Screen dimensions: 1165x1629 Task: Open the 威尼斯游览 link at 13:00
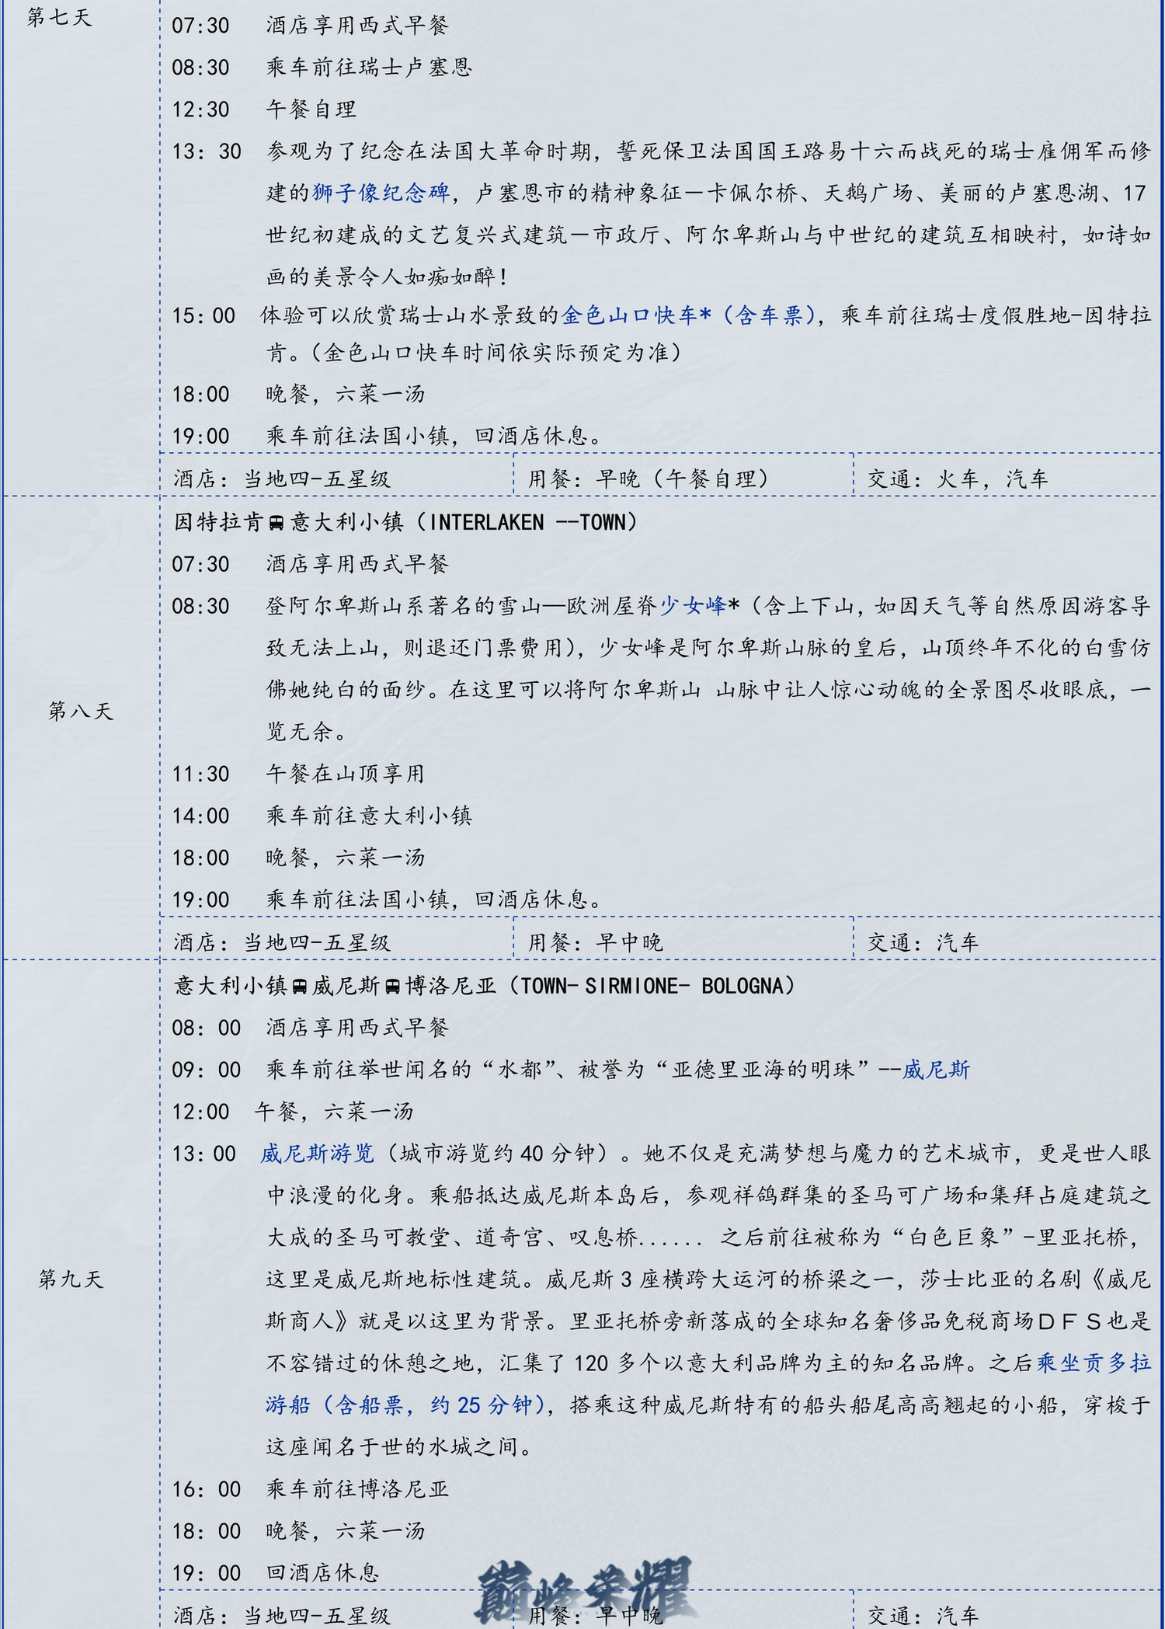pos(317,1154)
